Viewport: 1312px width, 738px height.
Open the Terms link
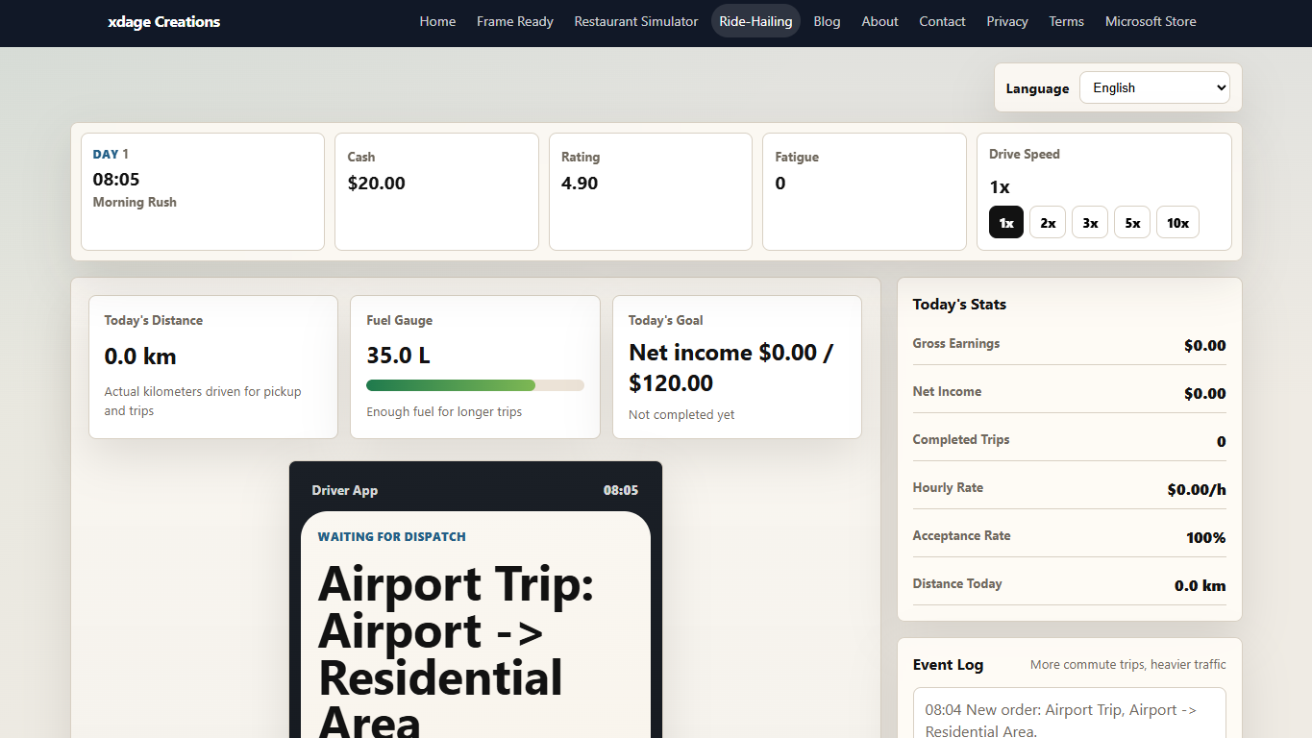(1066, 21)
